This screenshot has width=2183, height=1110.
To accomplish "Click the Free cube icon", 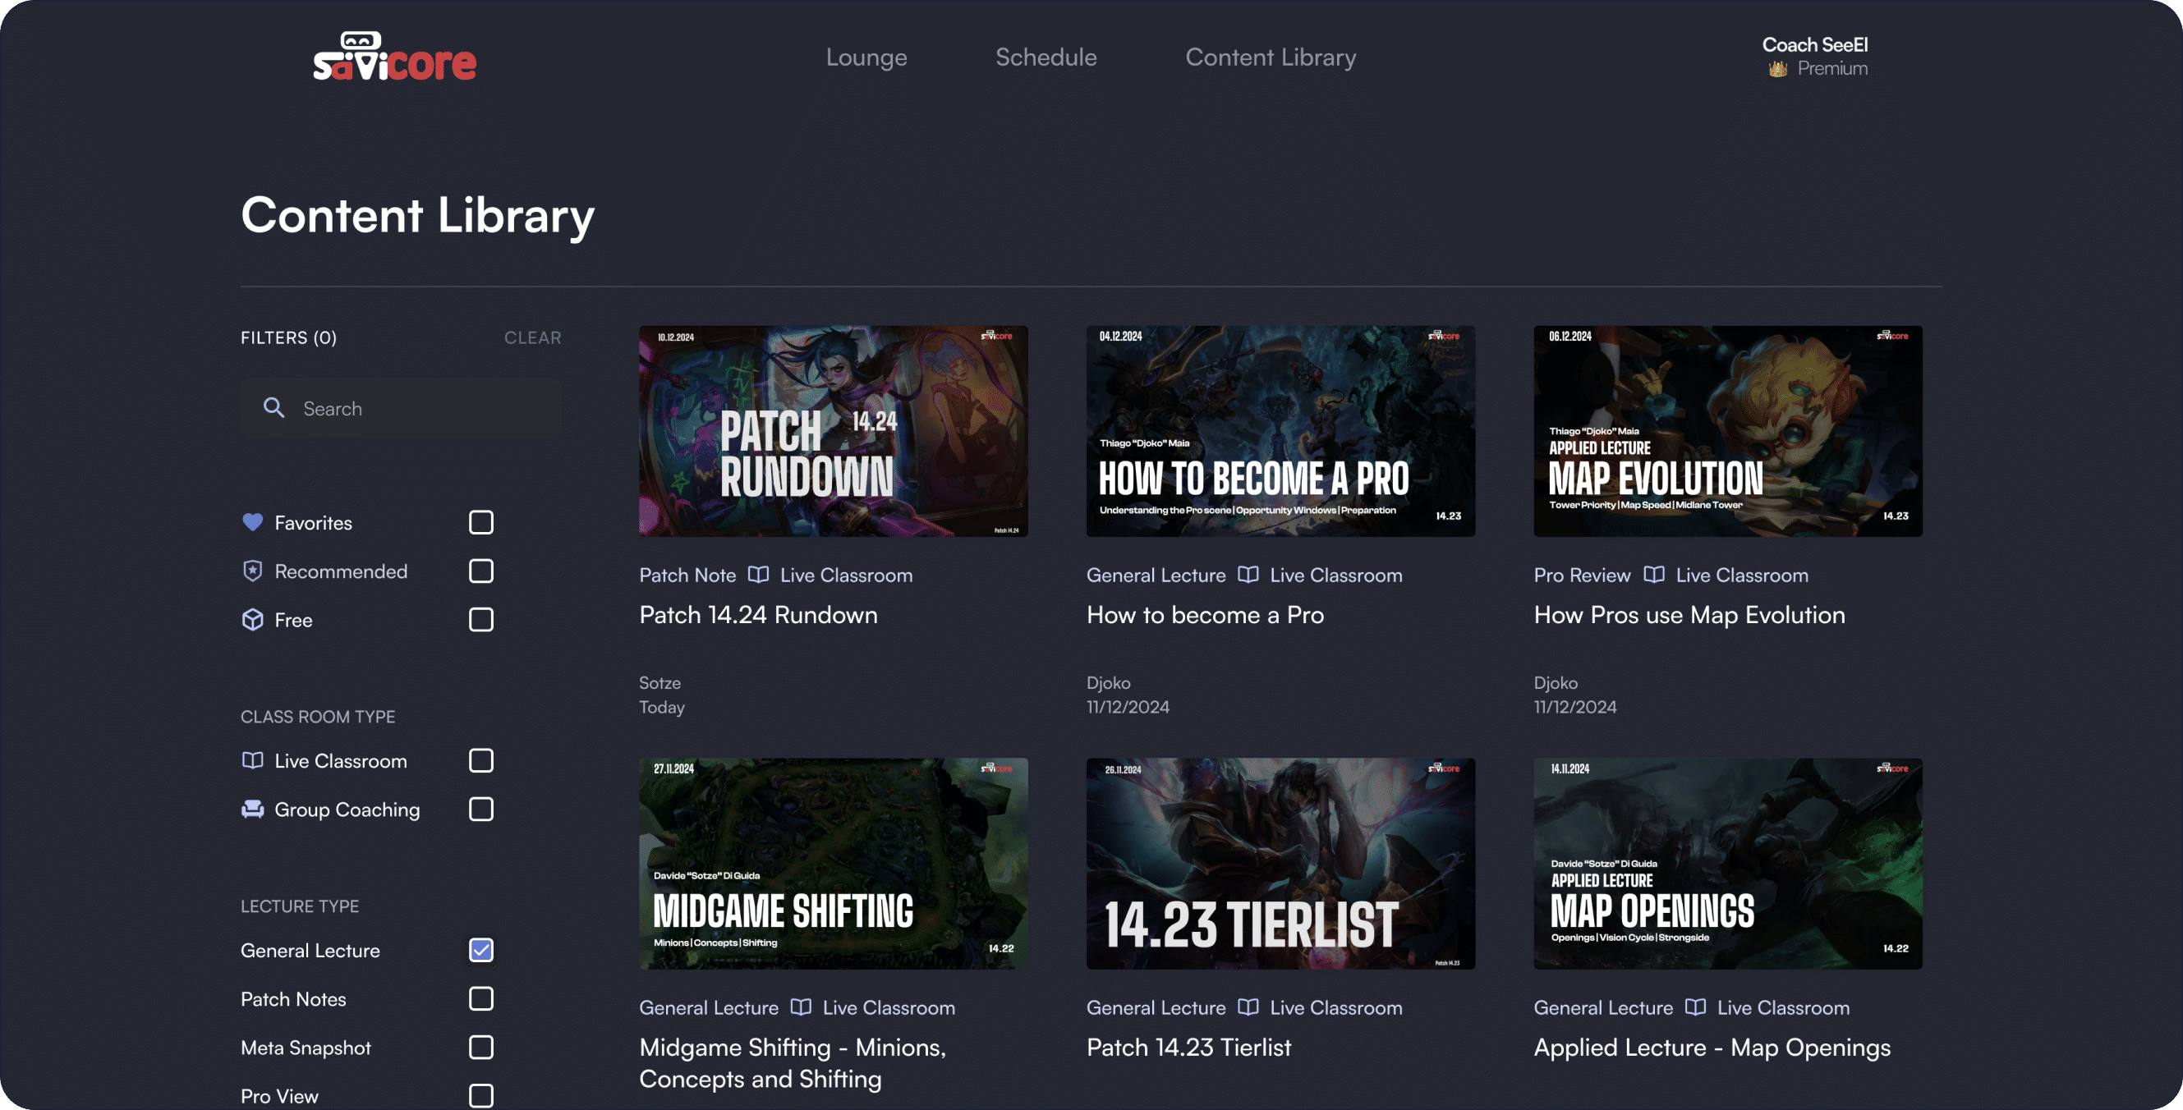I will [252, 619].
